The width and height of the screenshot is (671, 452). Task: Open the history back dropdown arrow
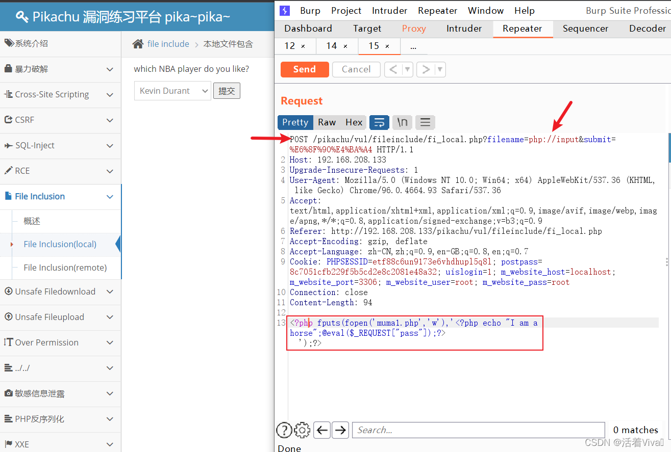pos(407,69)
